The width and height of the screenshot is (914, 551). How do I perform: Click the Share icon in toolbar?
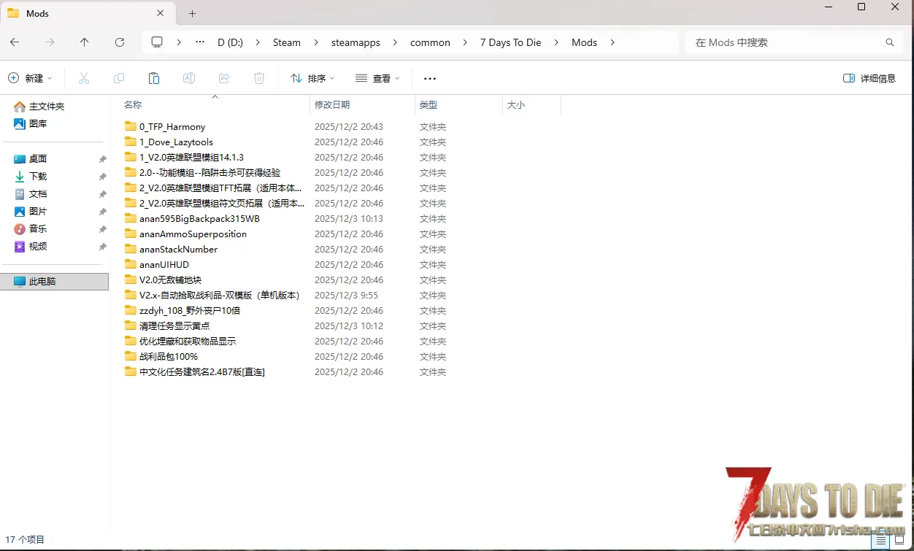point(224,78)
